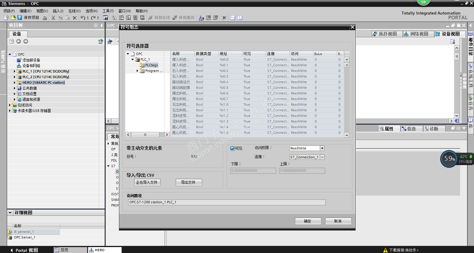This screenshot has width=474, height=253.
Task: Click the 导出文件 button
Action: [189, 183]
